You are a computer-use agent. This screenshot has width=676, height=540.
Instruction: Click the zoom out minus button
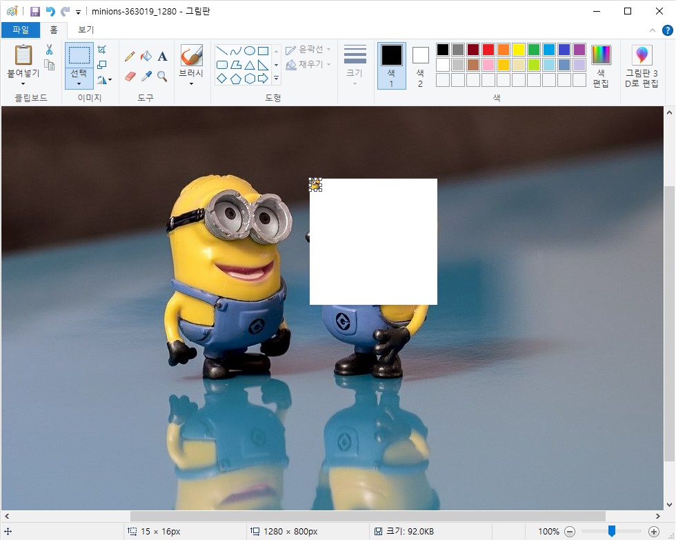tap(570, 532)
